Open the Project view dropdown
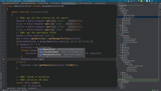Image resolution: width=161 pixels, height=91 pixels. coord(122,3)
